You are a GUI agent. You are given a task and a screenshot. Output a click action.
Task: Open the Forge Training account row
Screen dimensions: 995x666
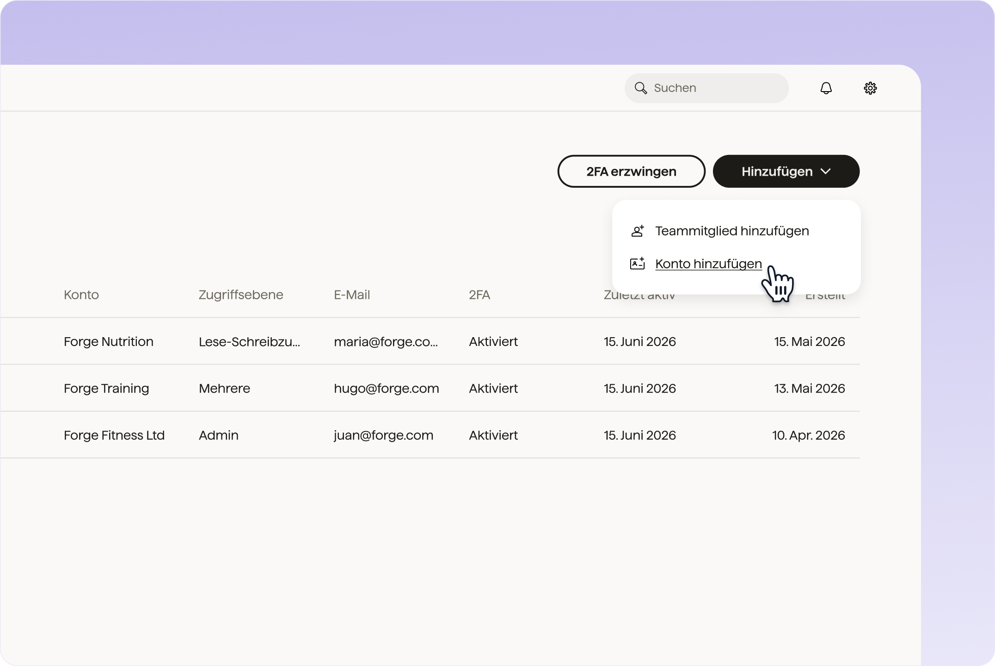coord(430,388)
